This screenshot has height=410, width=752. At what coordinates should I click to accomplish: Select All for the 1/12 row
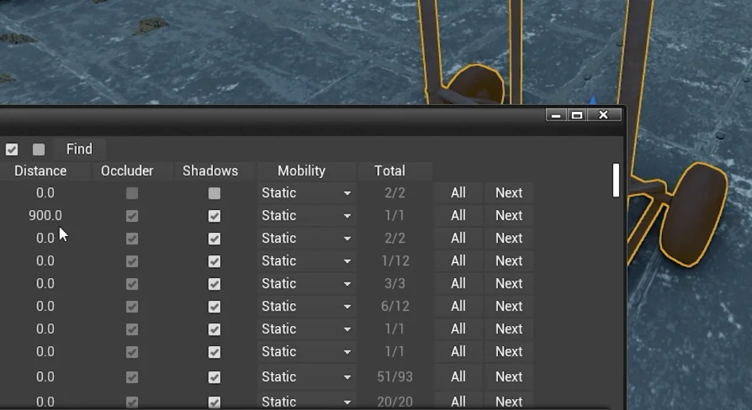[458, 260]
